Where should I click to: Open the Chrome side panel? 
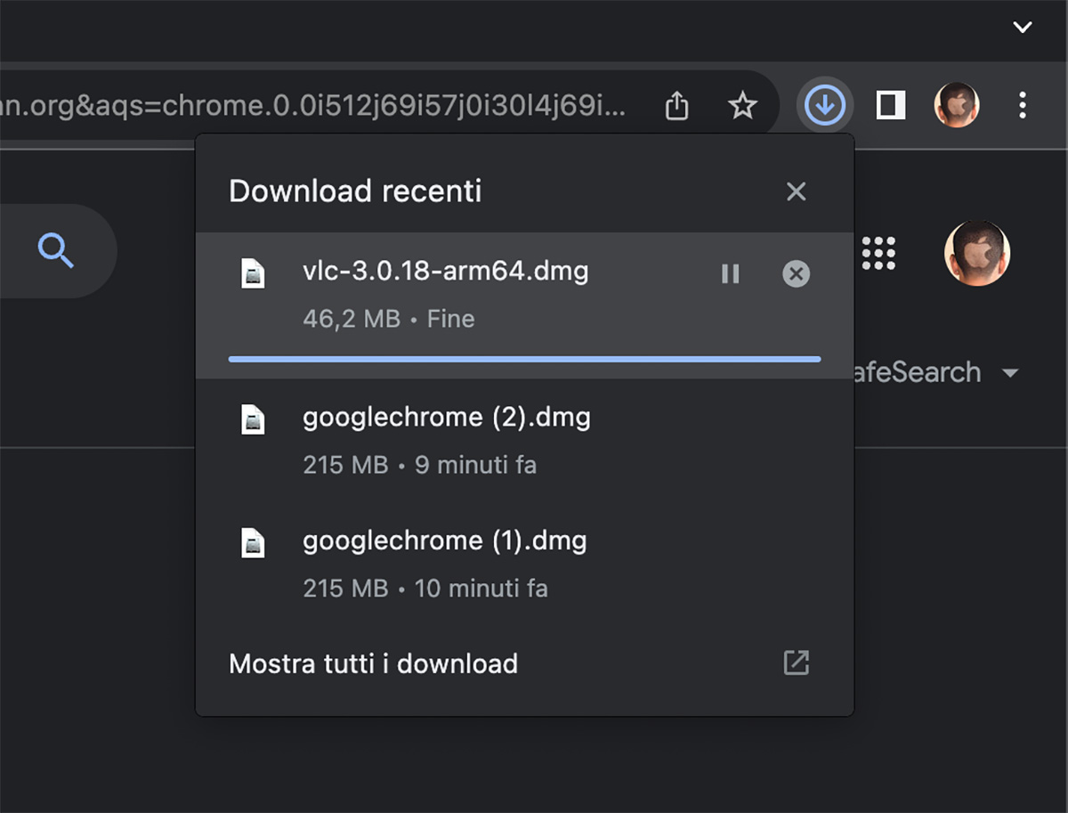click(891, 106)
